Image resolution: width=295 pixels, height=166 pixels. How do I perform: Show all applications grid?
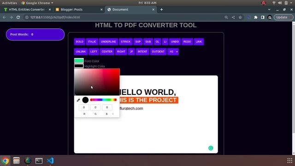tap(290, 160)
